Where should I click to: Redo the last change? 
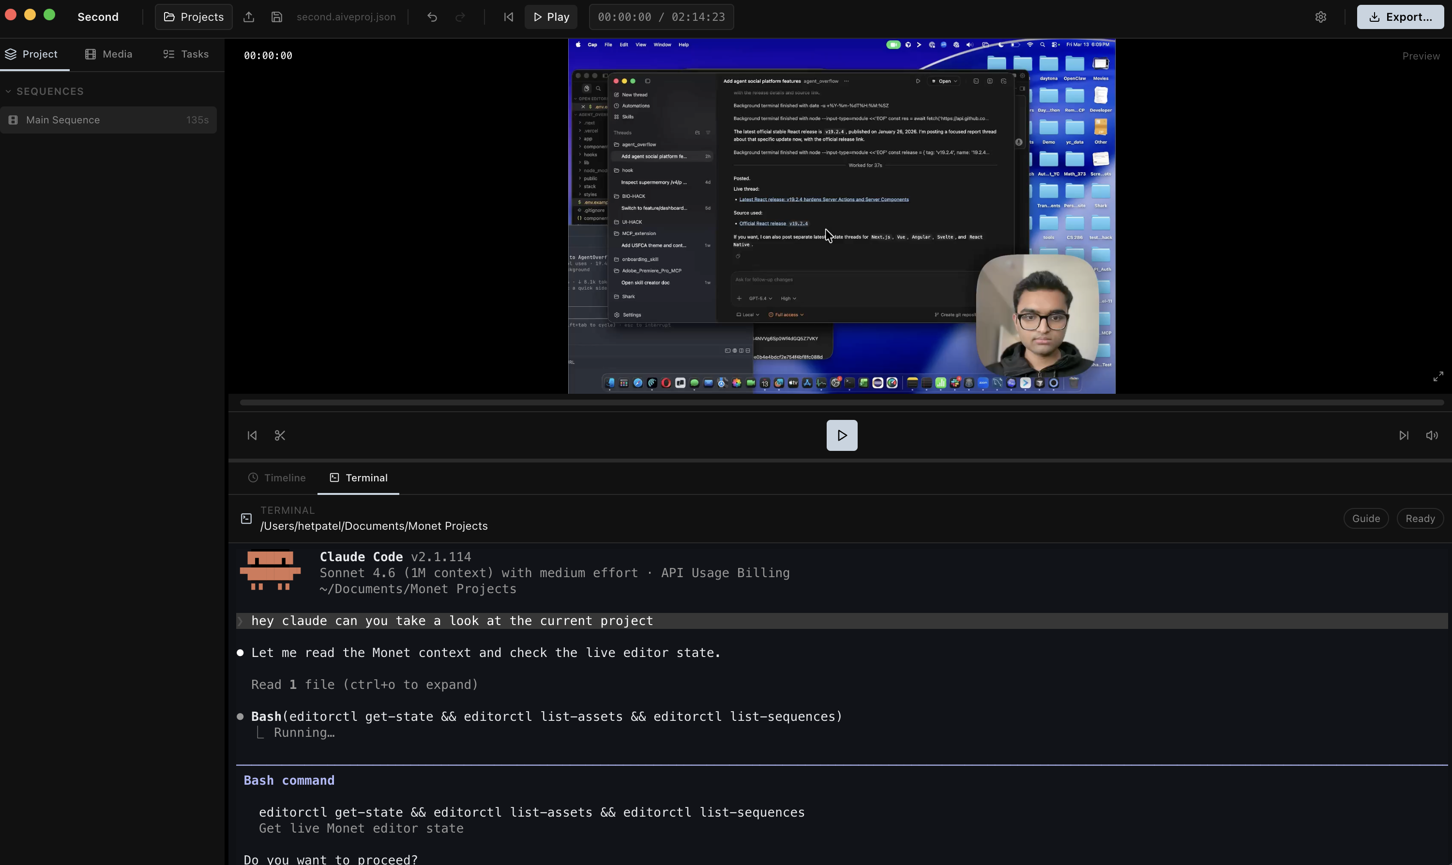tap(460, 17)
